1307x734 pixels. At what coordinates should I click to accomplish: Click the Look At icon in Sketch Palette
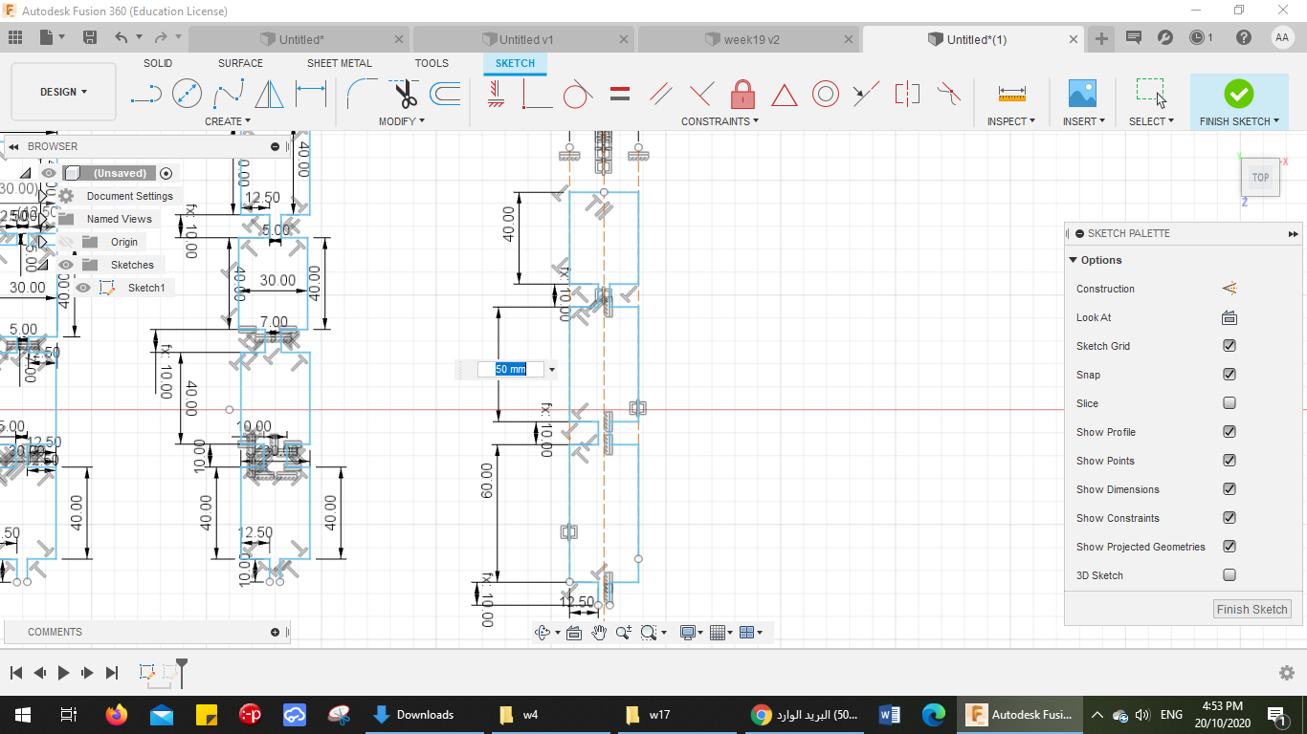(x=1229, y=317)
